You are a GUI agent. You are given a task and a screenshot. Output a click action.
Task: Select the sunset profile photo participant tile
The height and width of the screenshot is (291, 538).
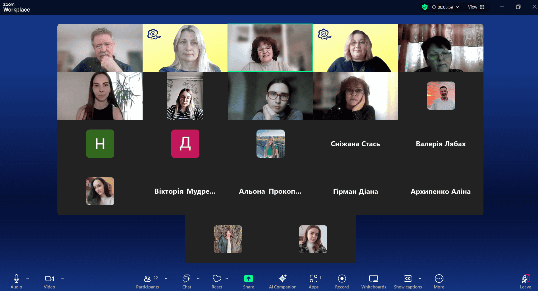pyautogui.click(x=441, y=96)
